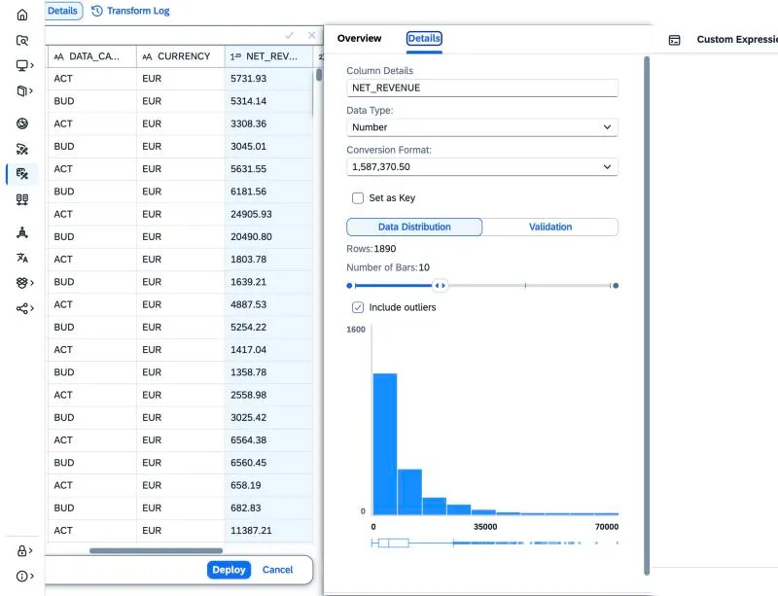This screenshot has height=596, width=778.
Task: Go to Home in the side navigation
Action: tap(22, 15)
